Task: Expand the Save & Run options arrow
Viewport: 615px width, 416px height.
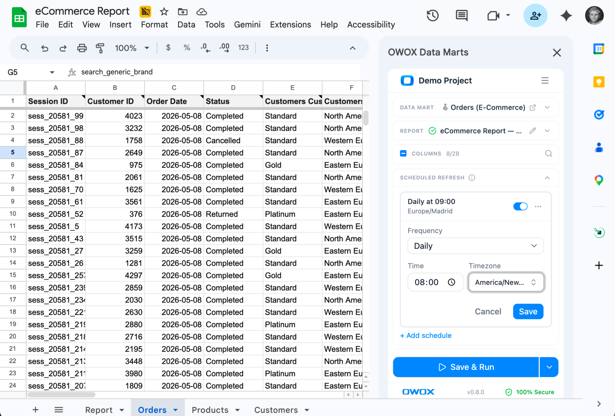Action: tap(549, 367)
